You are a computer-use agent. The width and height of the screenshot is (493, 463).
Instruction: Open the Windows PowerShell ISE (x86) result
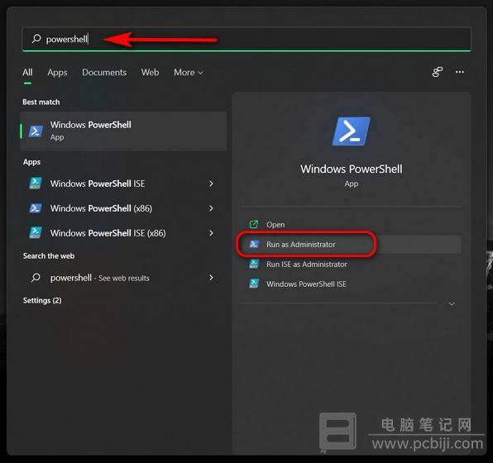click(122, 233)
